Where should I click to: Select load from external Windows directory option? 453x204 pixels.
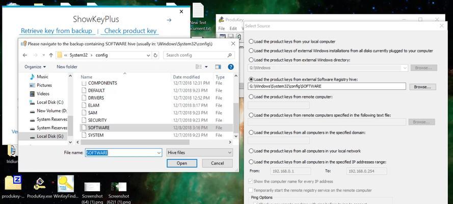251,60
